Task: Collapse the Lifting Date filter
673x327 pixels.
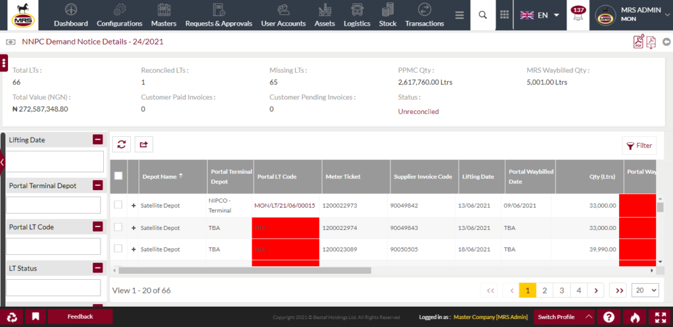Action: [x=98, y=140]
